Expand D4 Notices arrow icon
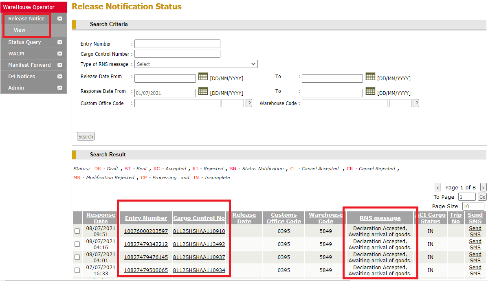Viewport: 488px width, 281px height. pyautogui.click(x=60, y=77)
